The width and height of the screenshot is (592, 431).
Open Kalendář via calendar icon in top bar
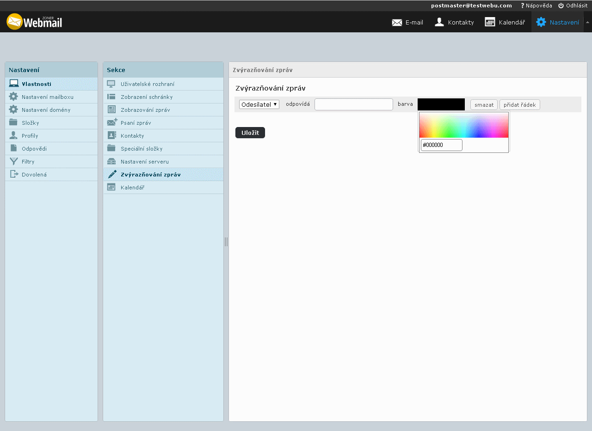pos(490,22)
